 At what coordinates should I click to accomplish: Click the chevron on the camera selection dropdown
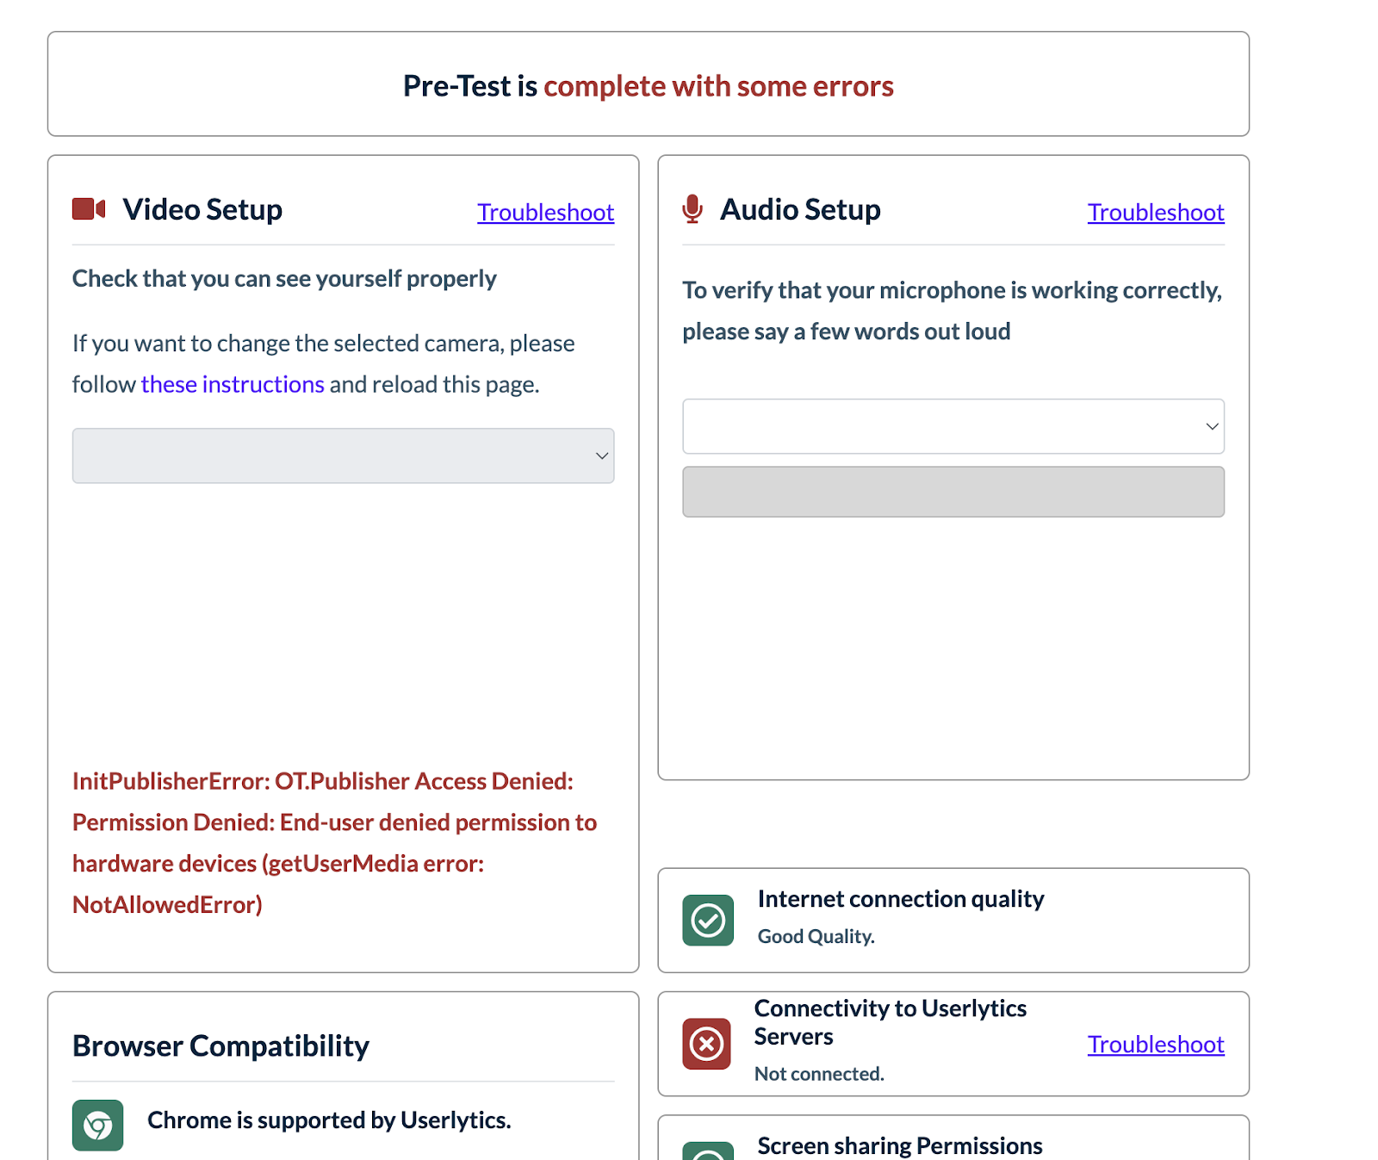[x=602, y=456]
